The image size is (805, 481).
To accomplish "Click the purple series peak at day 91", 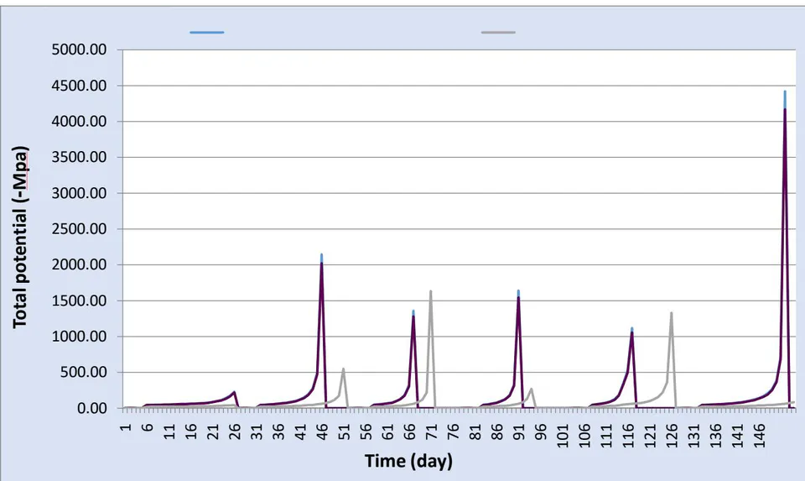I will click(518, 297).
